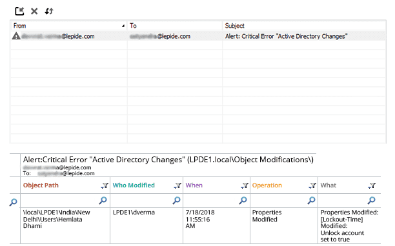395x246 pixels.
Task: Open the Operation column filter icon
Action: pyautogui.click(x=312, y=185)
